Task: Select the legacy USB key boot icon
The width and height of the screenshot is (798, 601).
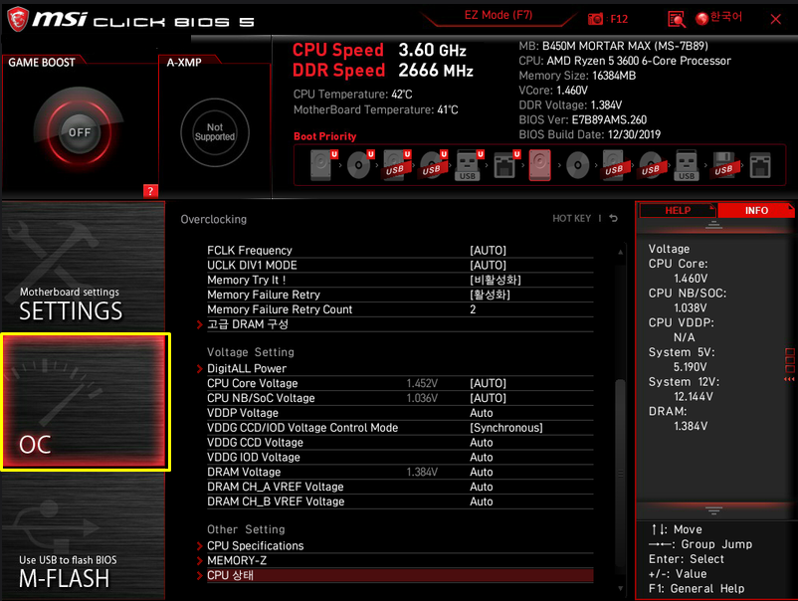Action: click(686, 165)
